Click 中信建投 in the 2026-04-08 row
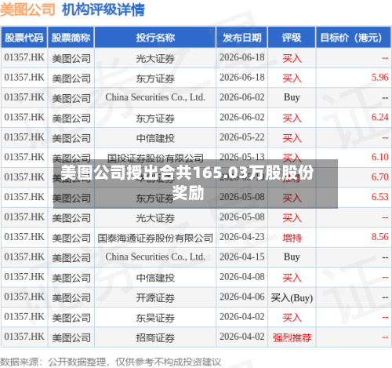 (x=155, y=278)
